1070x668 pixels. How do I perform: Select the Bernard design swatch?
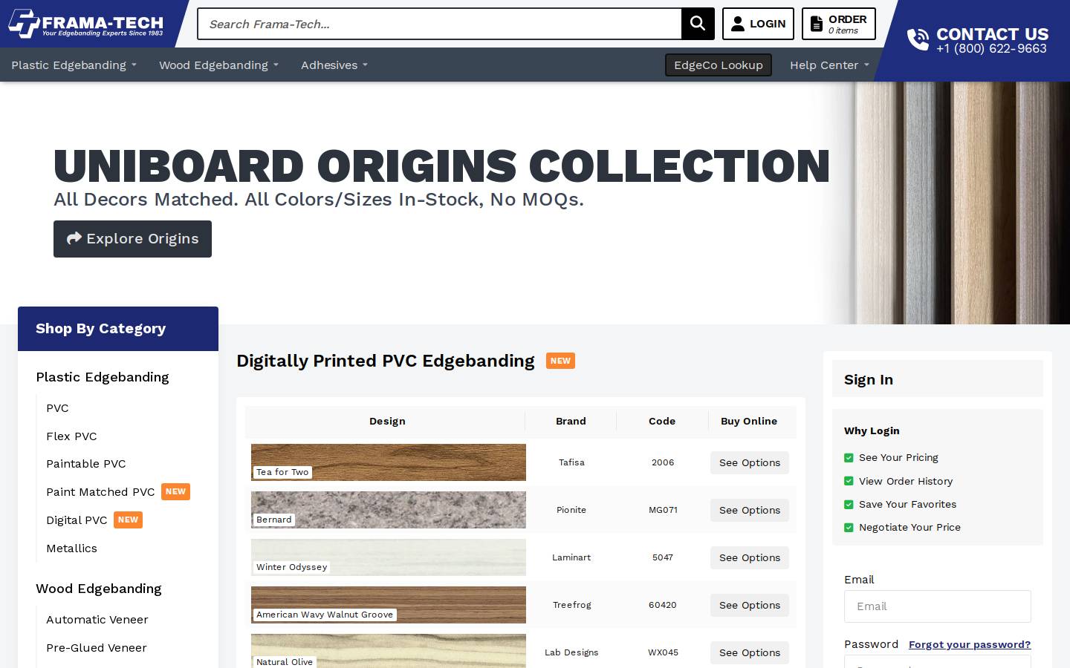389,510
